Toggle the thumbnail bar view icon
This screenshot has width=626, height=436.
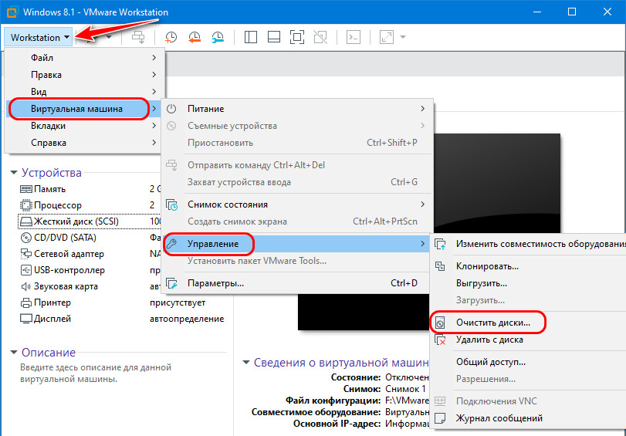[274, 37]
